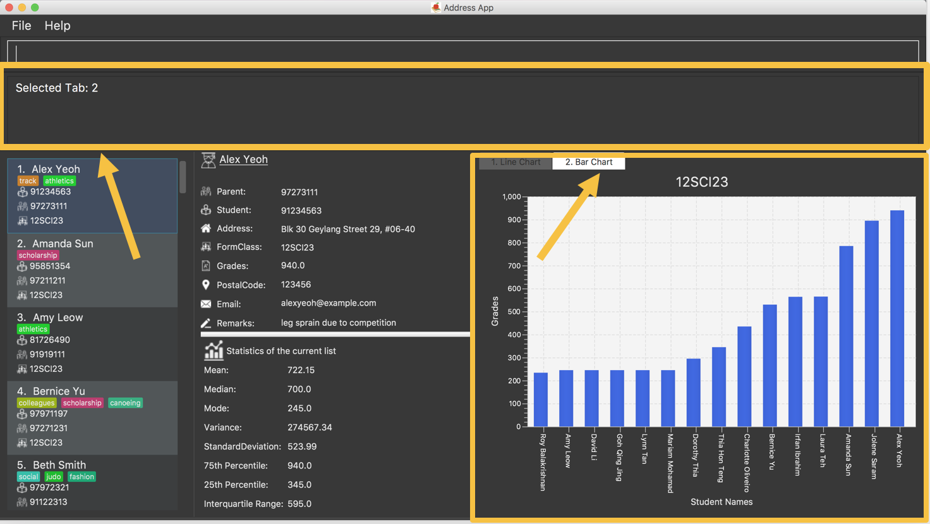Screen dimensions: 930x524
Task: Click the 'Selected Tab: 2' result message
Action: 57,88
